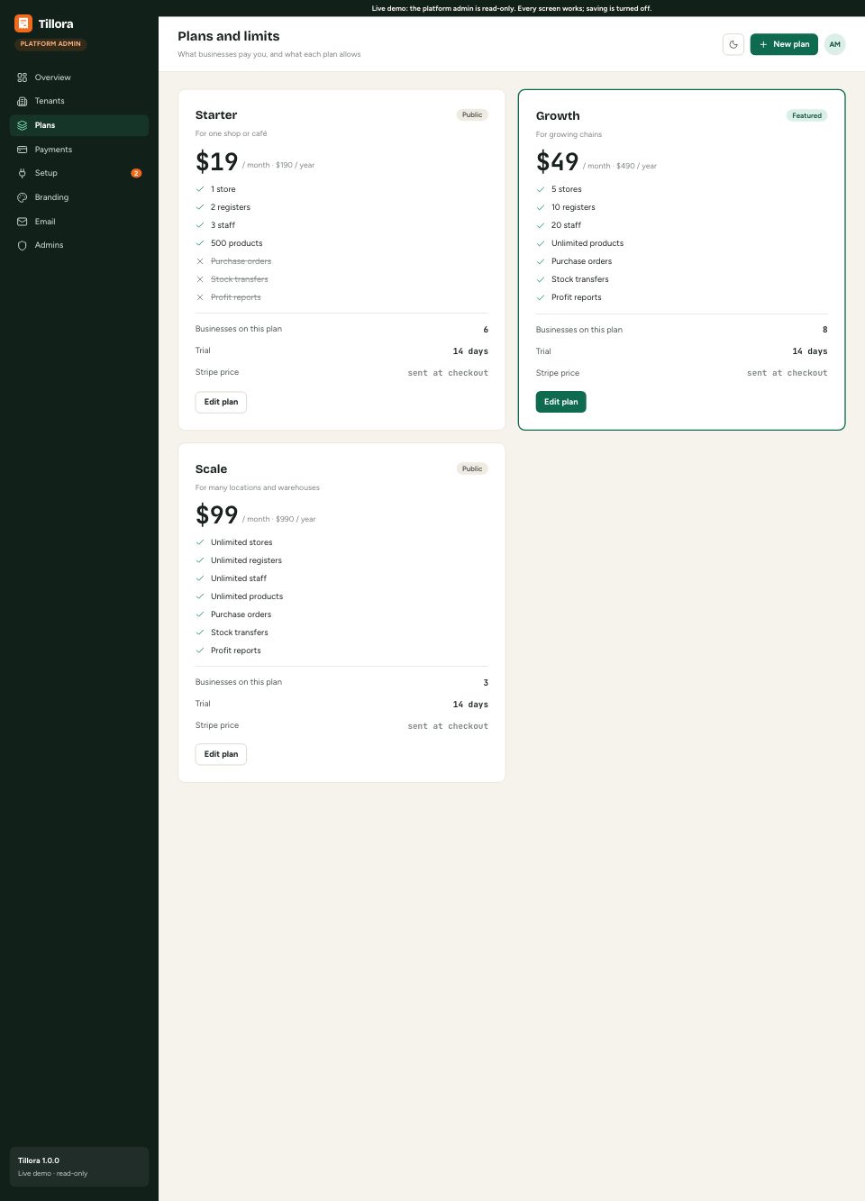The image size is (865, 1201).
Task: Click the Tillora 1.0.0 version box
Action: [79, 1167]
